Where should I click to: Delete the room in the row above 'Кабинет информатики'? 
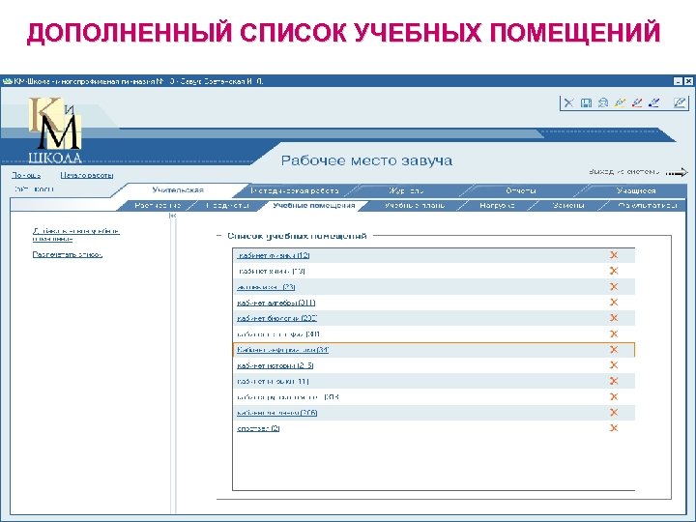614,333
